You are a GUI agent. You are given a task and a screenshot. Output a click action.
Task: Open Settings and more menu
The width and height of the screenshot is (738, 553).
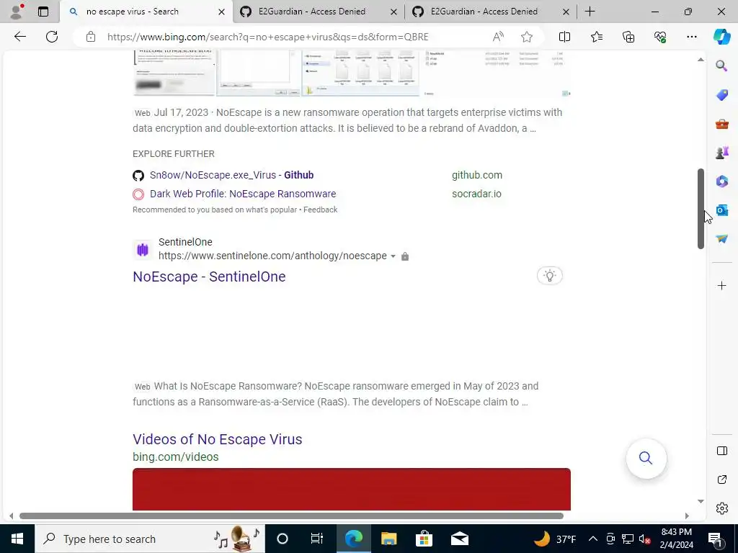pyautogui.click(x=691, y=37)
